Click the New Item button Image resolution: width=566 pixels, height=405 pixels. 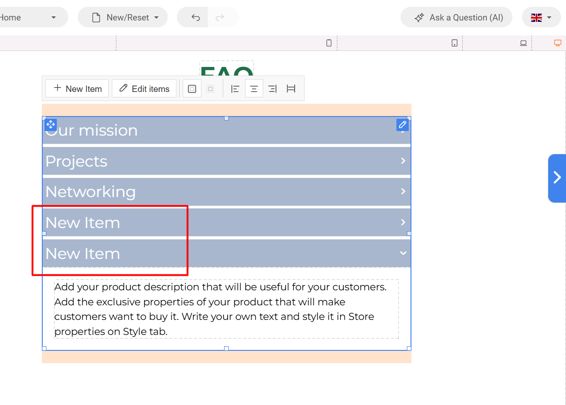pyautogui.click(x=77, y=89)
